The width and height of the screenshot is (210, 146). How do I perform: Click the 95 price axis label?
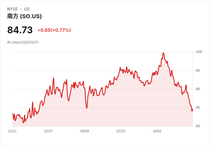(x=198, y=71)
